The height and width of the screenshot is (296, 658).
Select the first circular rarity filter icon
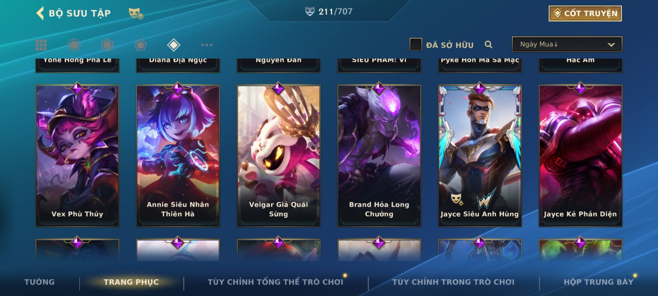74,45
